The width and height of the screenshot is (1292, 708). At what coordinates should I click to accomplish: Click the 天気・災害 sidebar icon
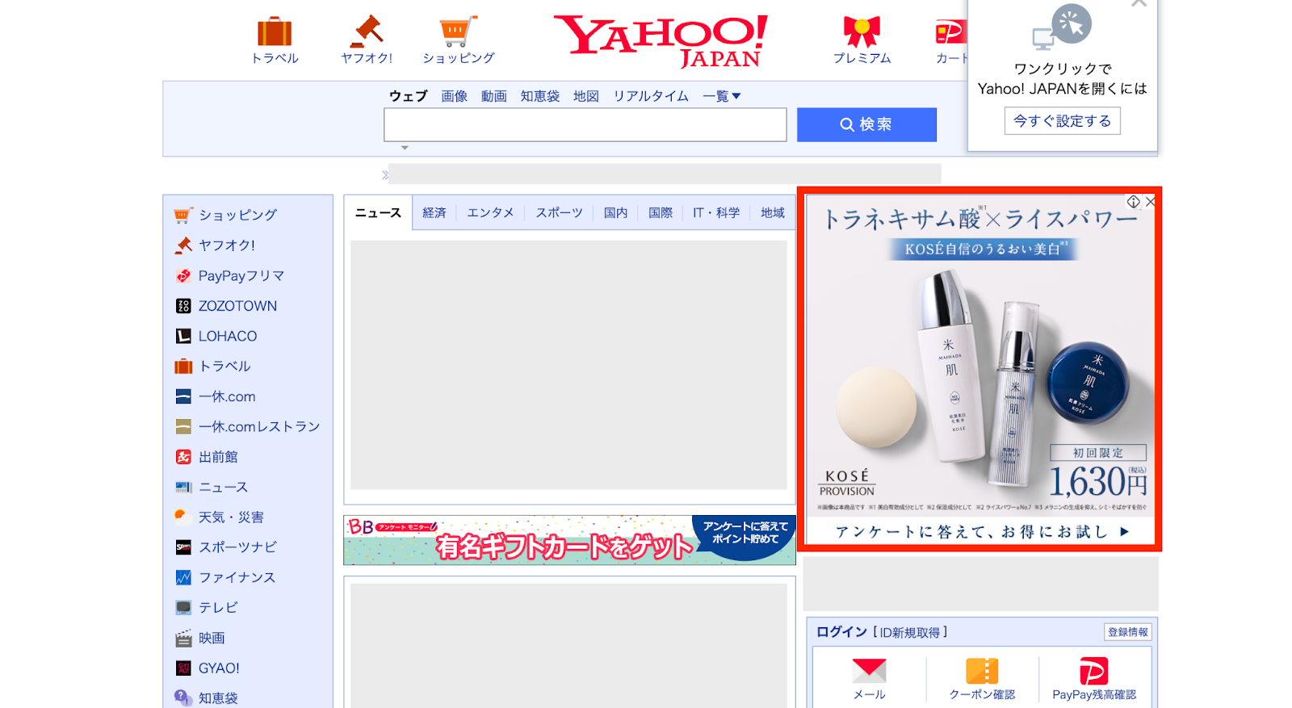coord(183,517)
